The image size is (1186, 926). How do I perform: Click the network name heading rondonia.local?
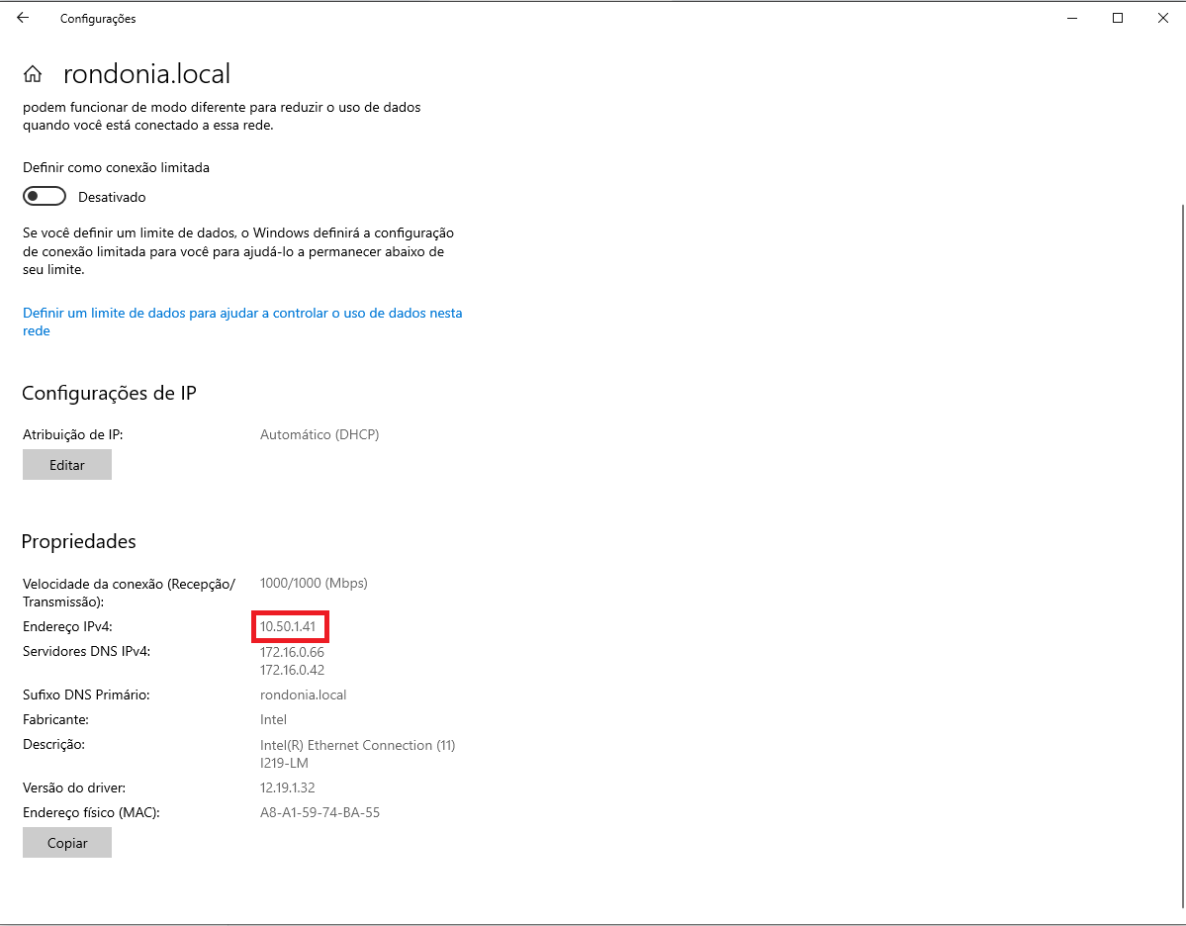146,72
